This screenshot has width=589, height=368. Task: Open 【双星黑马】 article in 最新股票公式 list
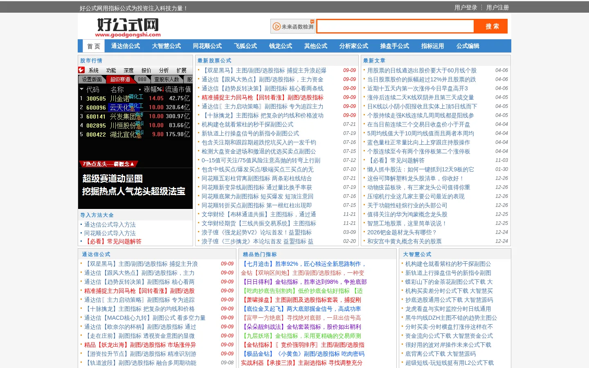(x=264, y=70)
